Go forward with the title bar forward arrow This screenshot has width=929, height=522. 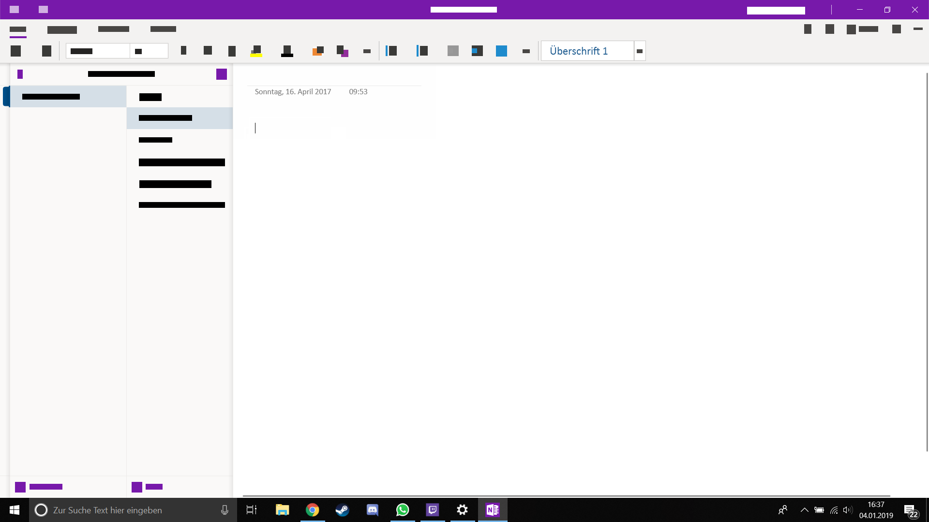[44, 10]
